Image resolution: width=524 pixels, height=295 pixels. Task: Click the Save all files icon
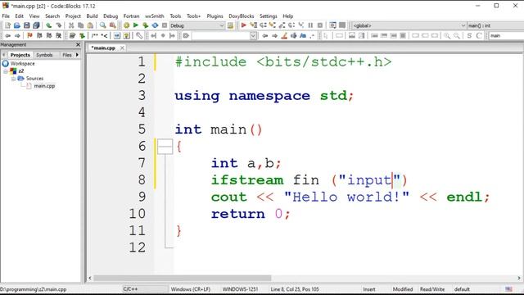[x=36, y=25]
